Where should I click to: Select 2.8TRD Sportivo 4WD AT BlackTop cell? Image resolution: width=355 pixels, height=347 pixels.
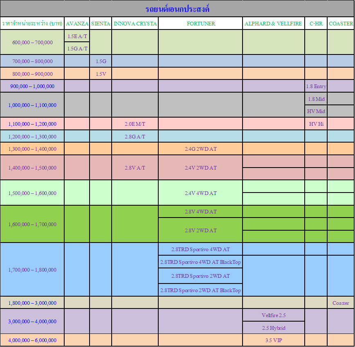tap(200, 262)
